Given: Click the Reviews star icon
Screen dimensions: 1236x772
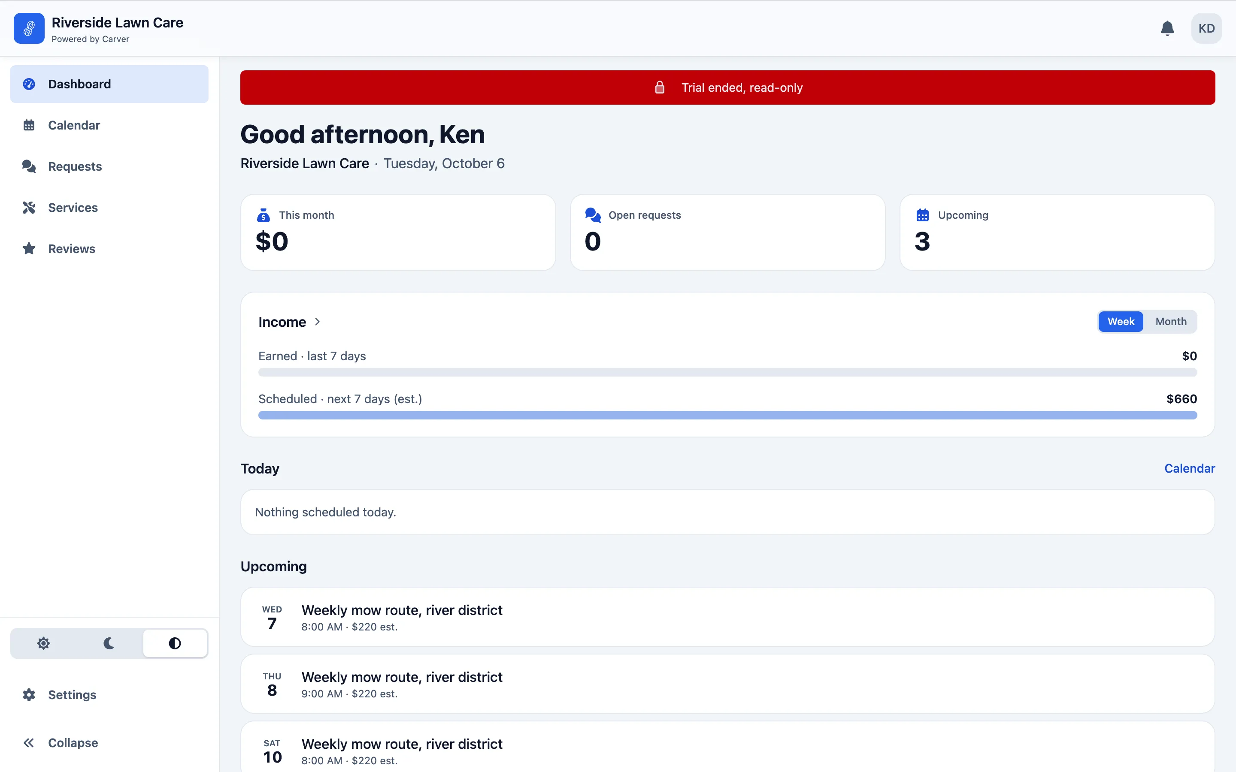Looking at the screenshot, I should click(29, 249).
